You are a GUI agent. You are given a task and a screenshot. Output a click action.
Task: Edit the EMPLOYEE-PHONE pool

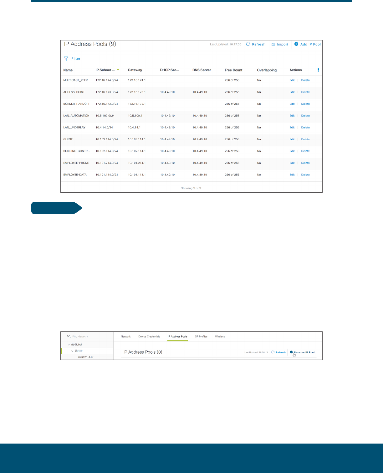click(292, 163)
